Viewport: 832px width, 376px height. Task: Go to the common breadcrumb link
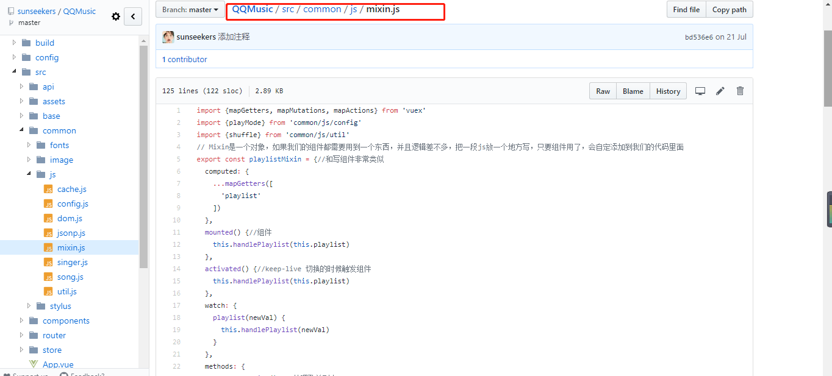point(322,9)
